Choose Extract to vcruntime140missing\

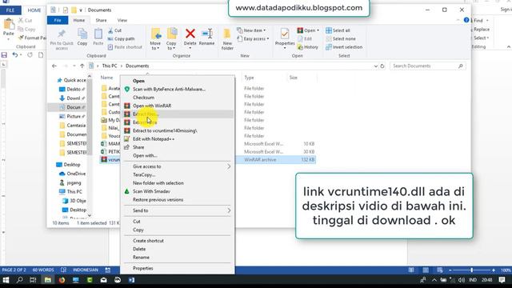pos(165,130)
